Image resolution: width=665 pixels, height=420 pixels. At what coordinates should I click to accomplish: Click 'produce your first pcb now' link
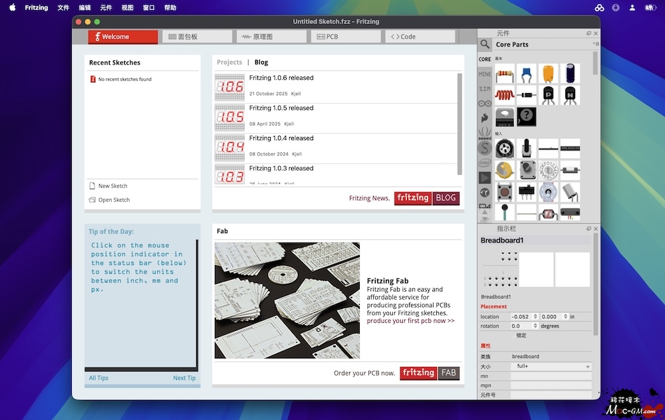(410, 321)
